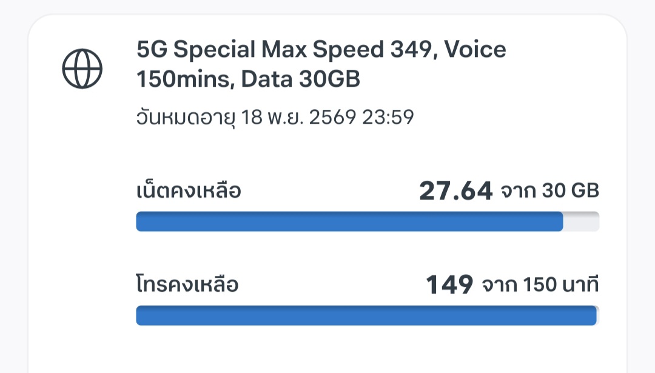Click the 'จาก 150 นาที' quota text
This screenshot has height=373, width=655.
(540, 285)
